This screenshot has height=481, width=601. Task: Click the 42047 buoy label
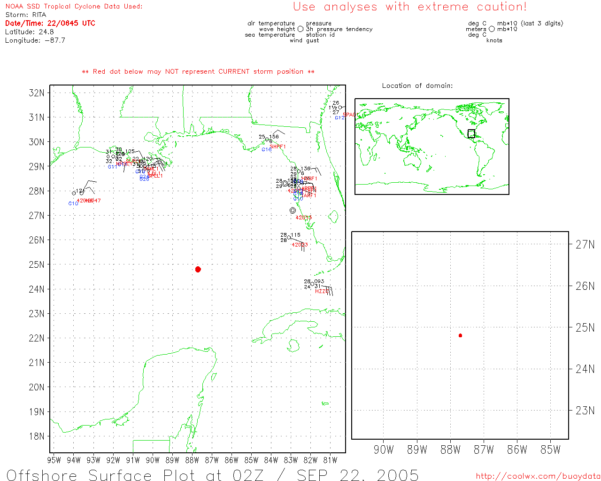[x=93, y=201]
